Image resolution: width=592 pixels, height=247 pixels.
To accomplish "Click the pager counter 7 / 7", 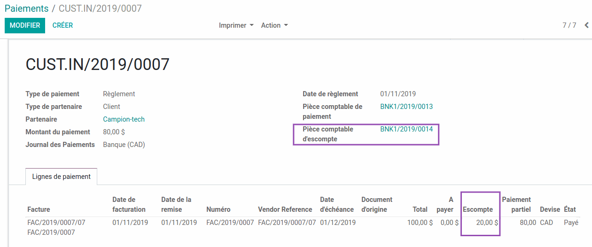I will click(x=569, y=25).
